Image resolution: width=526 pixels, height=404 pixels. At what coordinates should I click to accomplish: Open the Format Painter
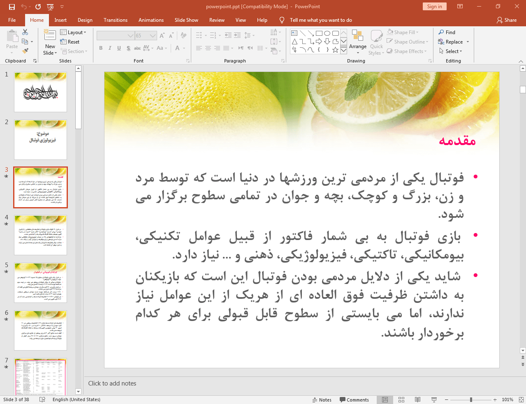(24, 50)
